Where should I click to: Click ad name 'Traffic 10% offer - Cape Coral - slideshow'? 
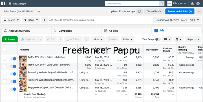(x=49, y=65)
